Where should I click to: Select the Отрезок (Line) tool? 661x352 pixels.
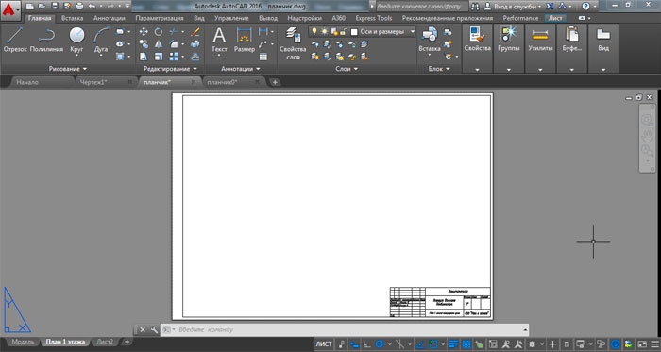pyautogui.click(x=15, y=40)
